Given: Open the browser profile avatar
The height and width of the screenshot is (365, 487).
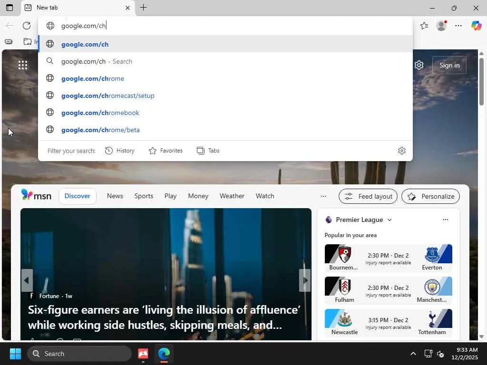Looking at the screenshot, I should click(441, 26).
